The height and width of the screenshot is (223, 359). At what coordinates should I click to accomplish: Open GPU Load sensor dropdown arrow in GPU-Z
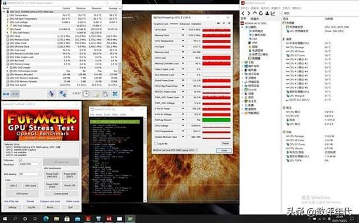(182, 58)
